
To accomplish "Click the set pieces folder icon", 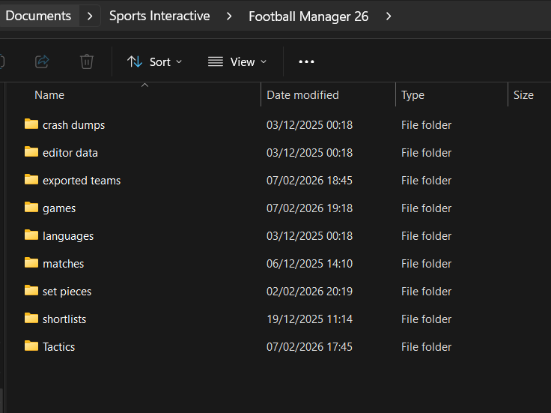I will (x=31, y=291).
